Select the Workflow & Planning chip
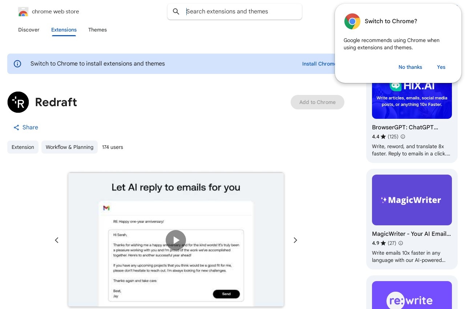The width and height of the screenshot is (465, 309). [69, 147]
